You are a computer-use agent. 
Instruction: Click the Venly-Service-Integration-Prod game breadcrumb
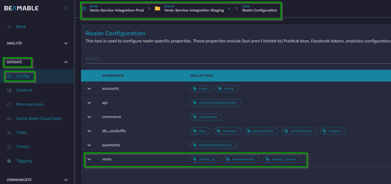[x=117, y=10]
